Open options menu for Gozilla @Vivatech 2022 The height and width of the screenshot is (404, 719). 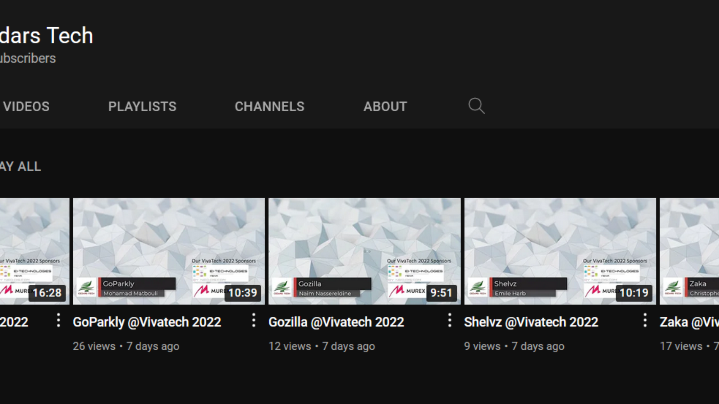click(x=449, y=320)
